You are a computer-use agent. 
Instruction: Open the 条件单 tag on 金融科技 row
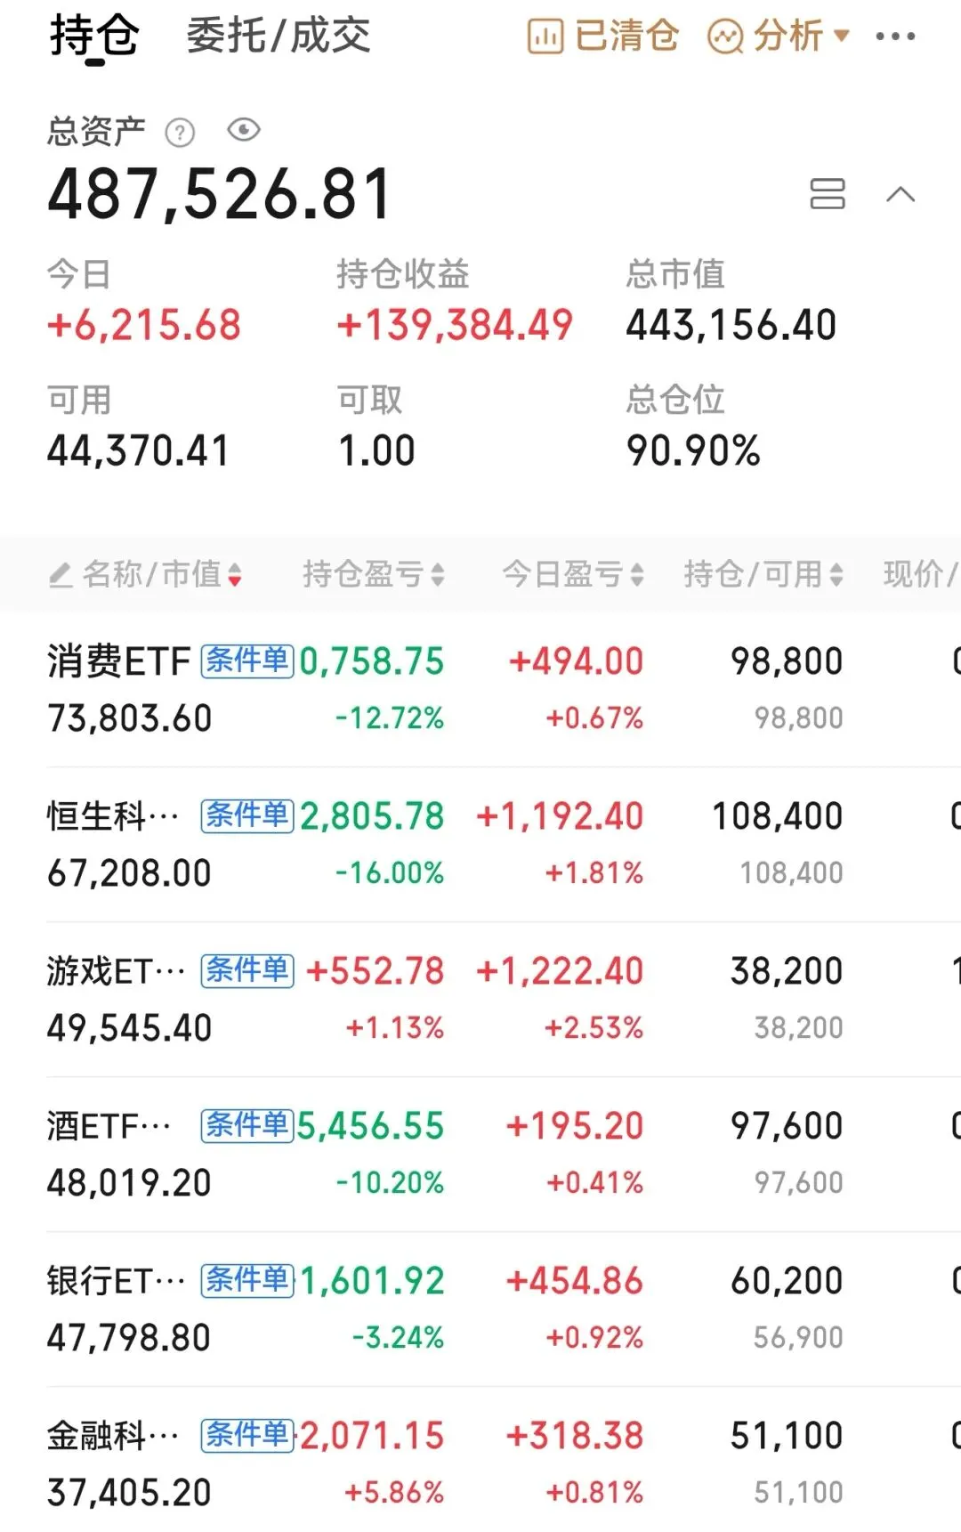click(247, 1435)
